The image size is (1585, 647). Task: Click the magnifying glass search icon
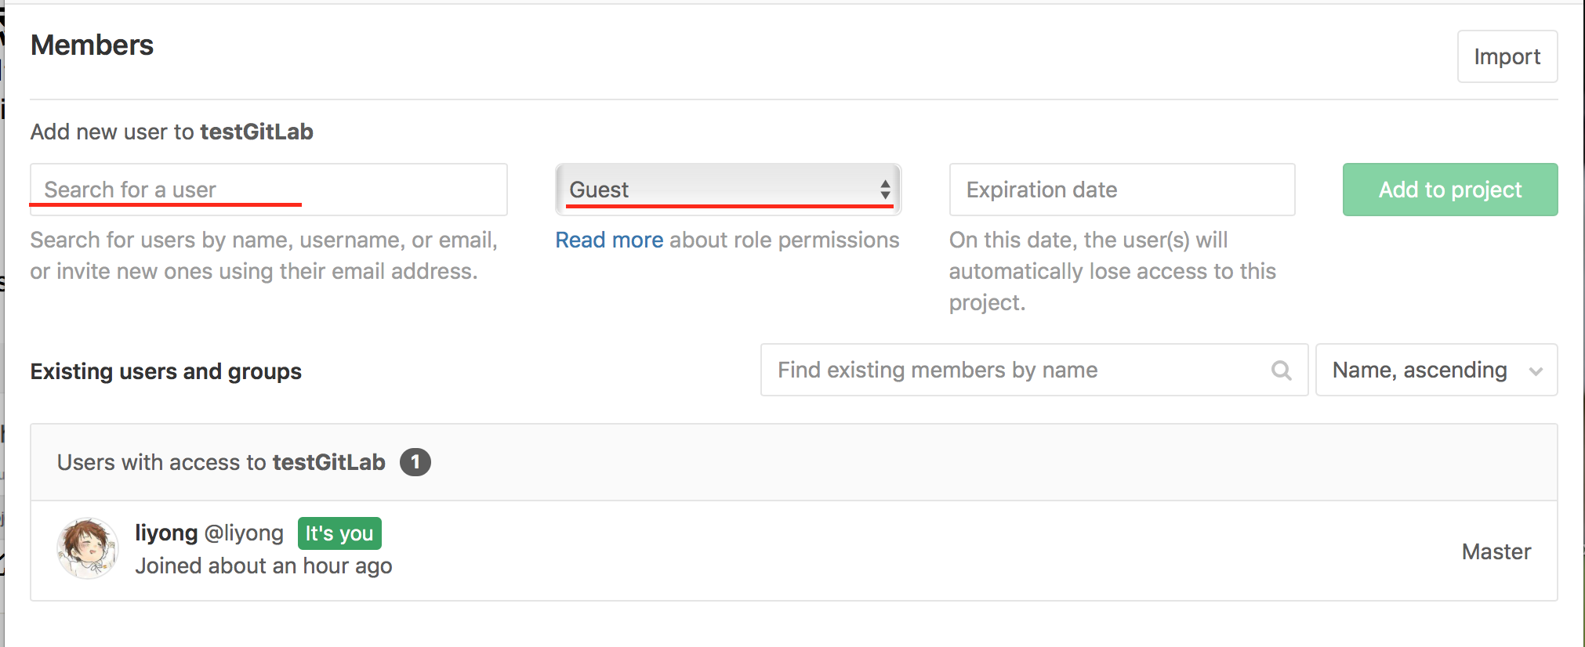pyautogui.click(x=1281, y=370)
